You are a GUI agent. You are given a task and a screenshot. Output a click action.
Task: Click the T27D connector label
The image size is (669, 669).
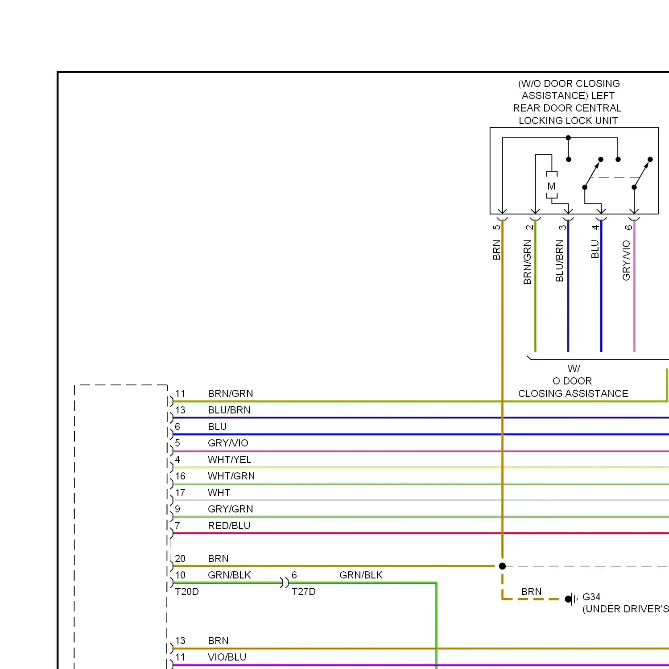[x=304, y=591]
